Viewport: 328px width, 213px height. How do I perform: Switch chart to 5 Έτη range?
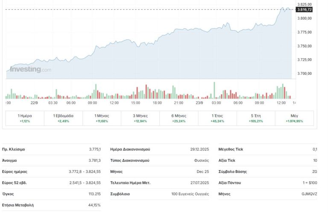point(255,118)
